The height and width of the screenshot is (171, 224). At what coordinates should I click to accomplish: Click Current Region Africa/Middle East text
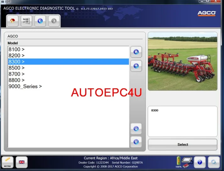click(x=111, y=158)
